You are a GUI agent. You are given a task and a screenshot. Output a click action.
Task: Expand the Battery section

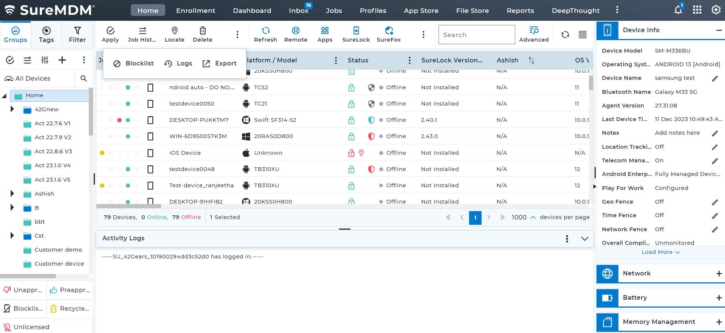[719, 298]
